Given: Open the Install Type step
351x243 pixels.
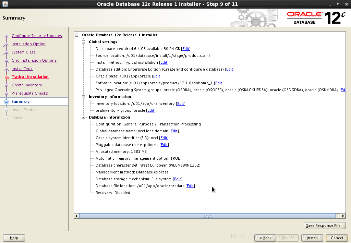Looking at the screenshot, I should coord(22,69).
